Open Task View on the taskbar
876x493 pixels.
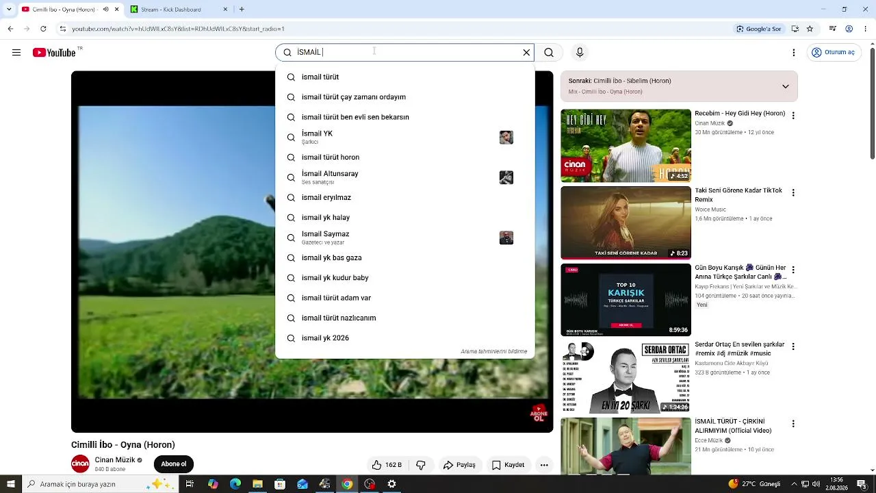point(190,484)
